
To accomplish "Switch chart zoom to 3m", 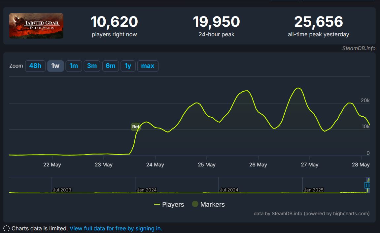I will (92, 66).
